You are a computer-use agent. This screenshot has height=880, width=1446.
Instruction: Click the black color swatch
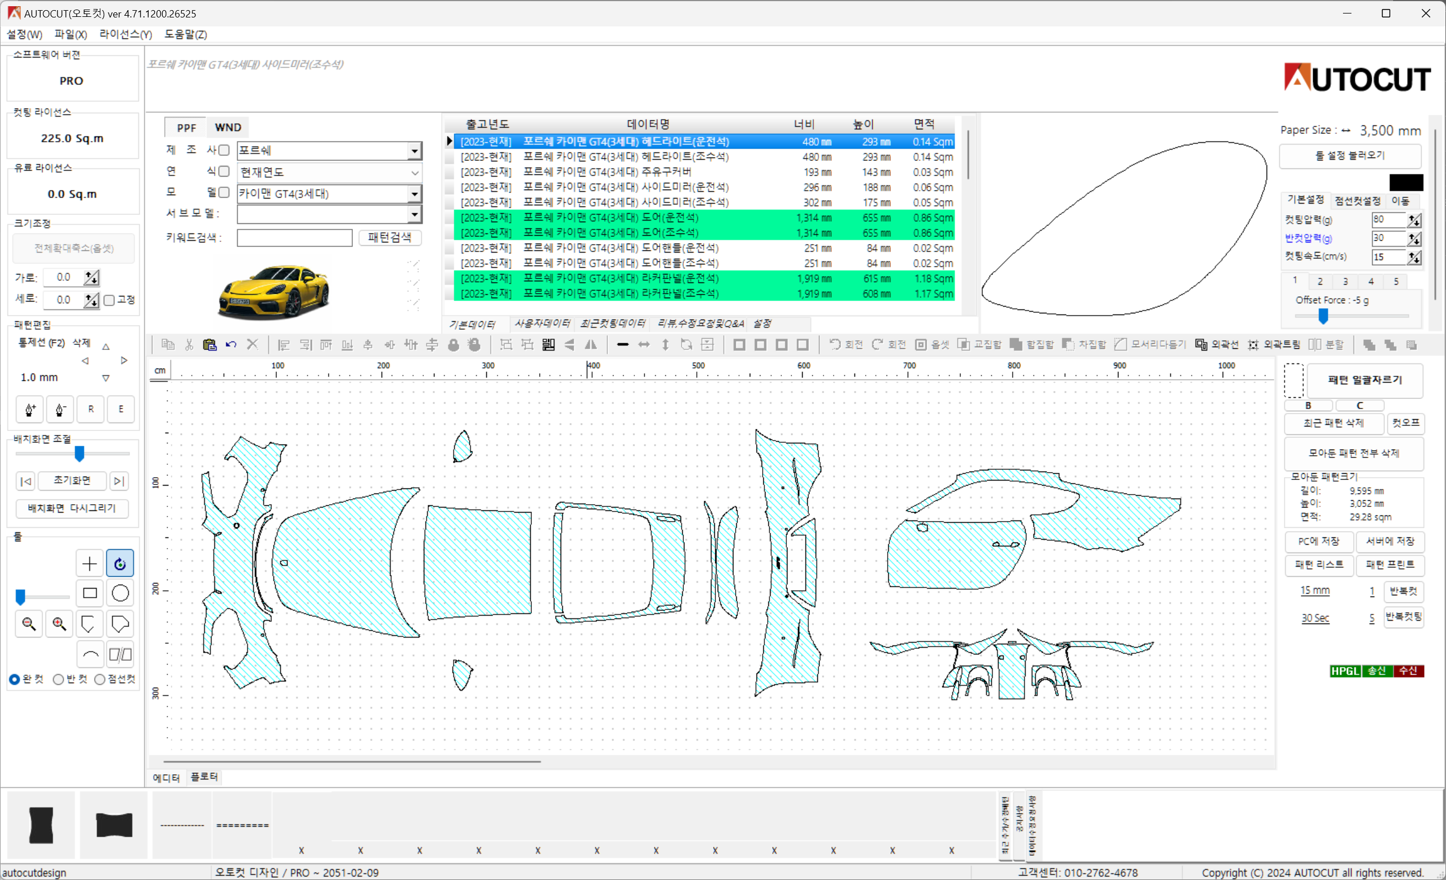(x=1406, y=182)
